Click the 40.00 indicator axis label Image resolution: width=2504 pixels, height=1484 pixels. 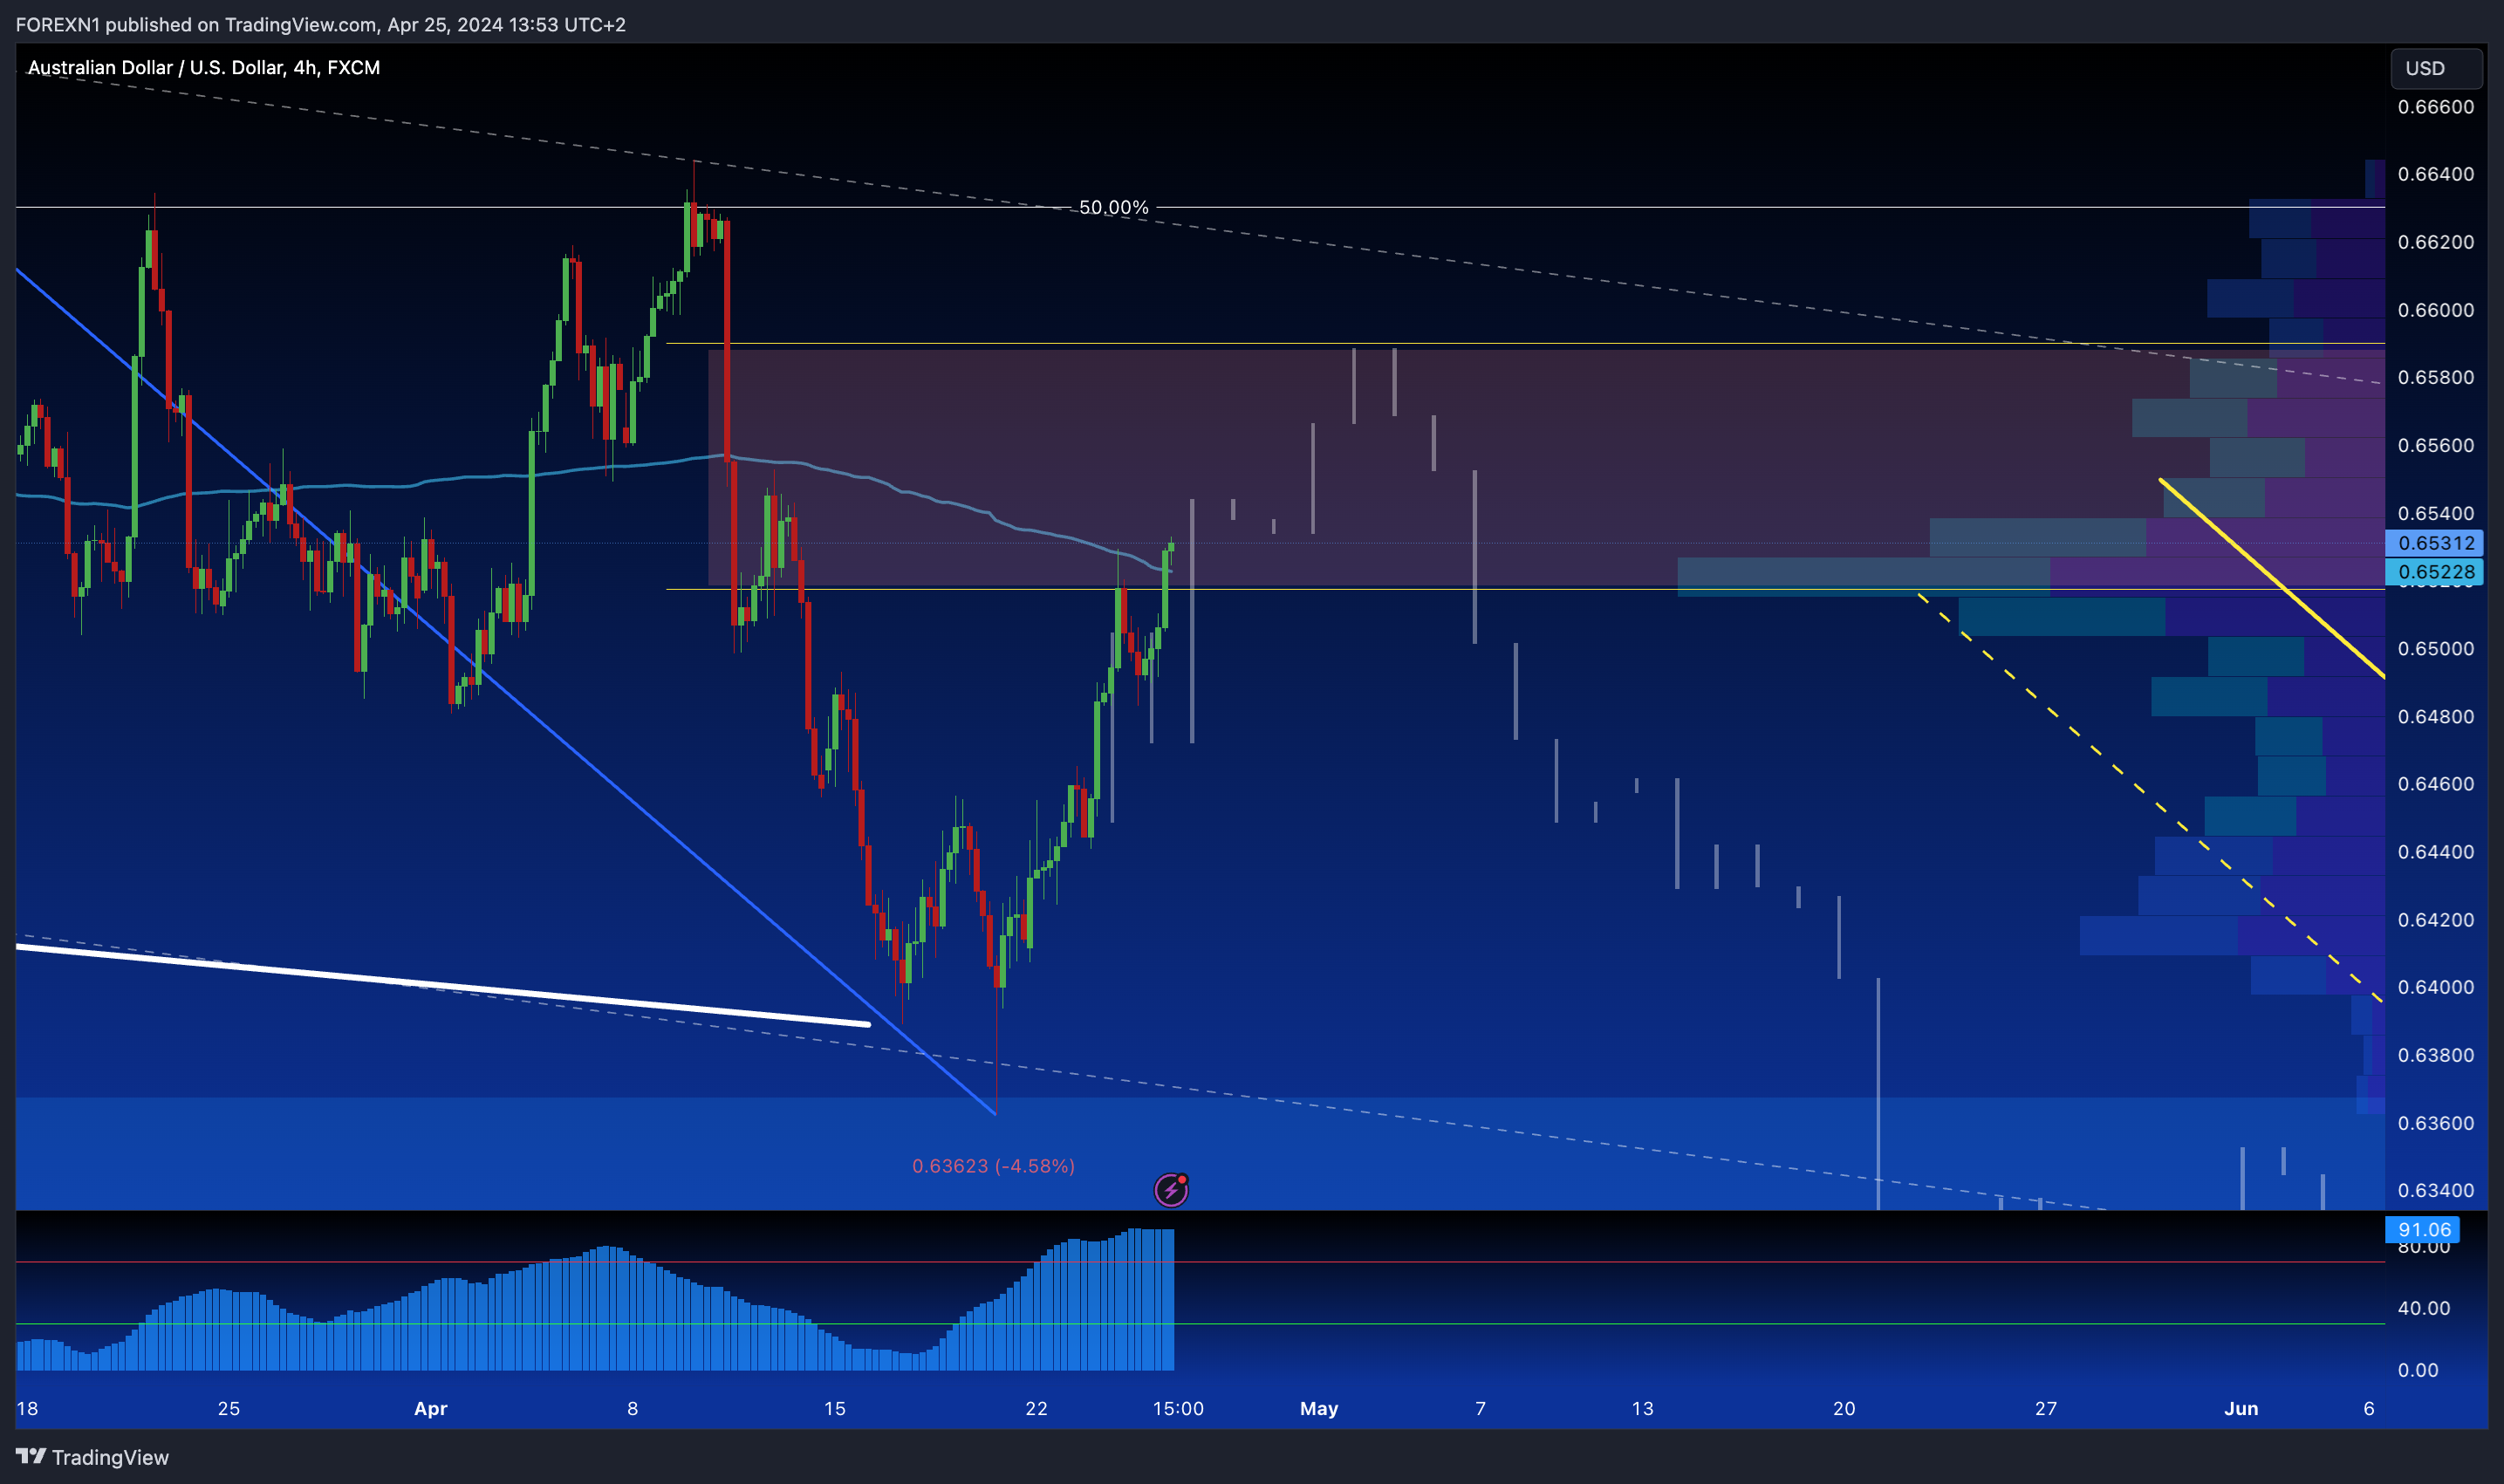point(2424,1308)
